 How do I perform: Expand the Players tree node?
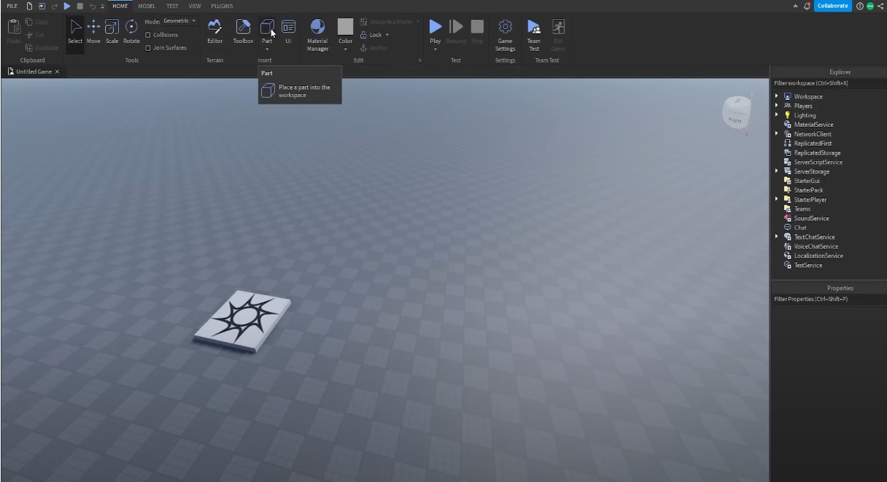point(777,106)
